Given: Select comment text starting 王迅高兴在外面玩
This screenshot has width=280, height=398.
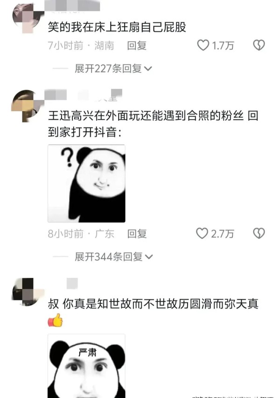Looking at the screenshot, I should click(153, 124).
